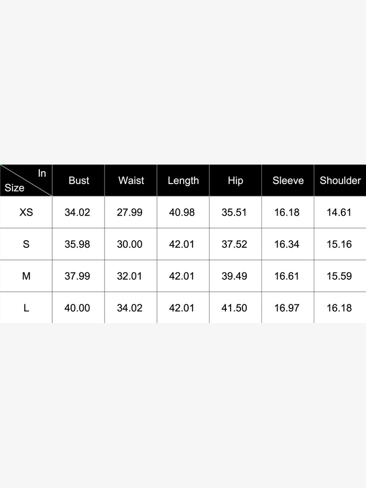The height and width of the screenshot is (488, 366).
Task: Select the L bust value 40.00
Action: click(x=77, y=308)
